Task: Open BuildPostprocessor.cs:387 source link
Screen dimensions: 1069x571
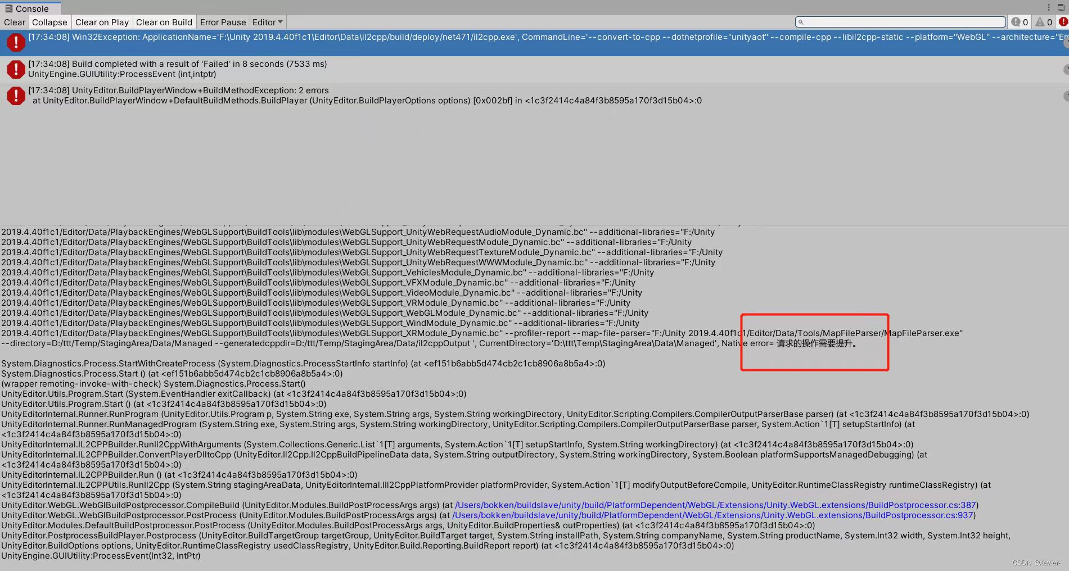Action: click(715, 505)
